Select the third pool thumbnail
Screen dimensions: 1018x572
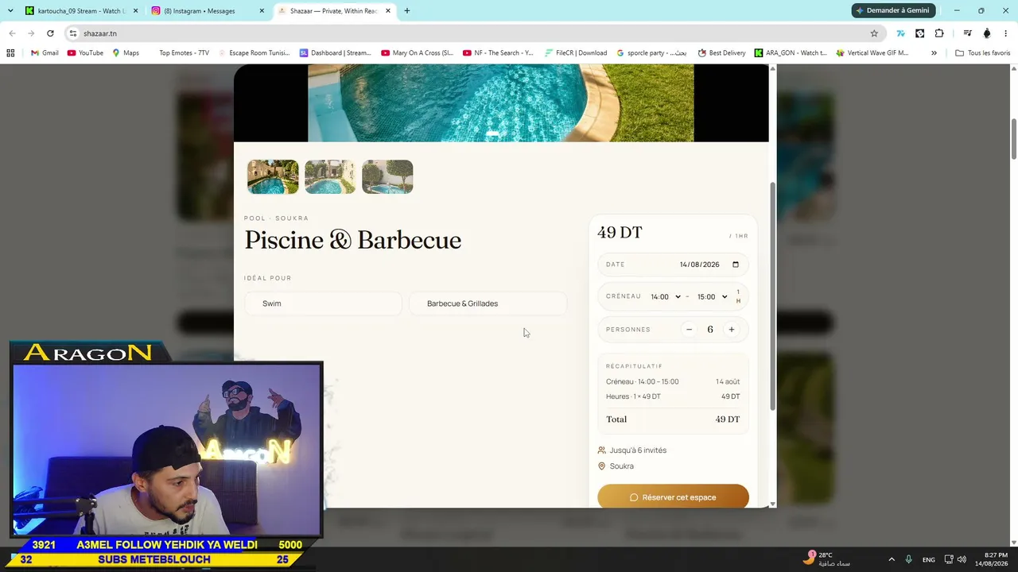pyautogui.click(x=387, y=176)
